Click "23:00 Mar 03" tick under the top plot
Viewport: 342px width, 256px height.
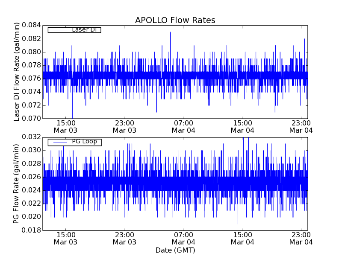tap(124, 126)
